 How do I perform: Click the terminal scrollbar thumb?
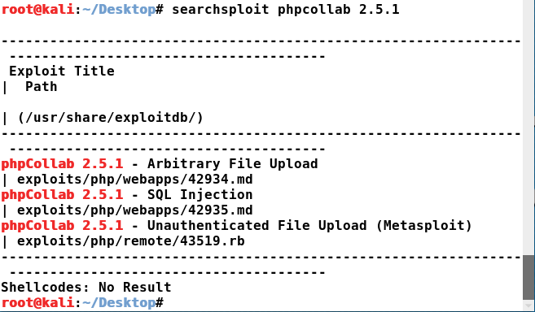528,278
